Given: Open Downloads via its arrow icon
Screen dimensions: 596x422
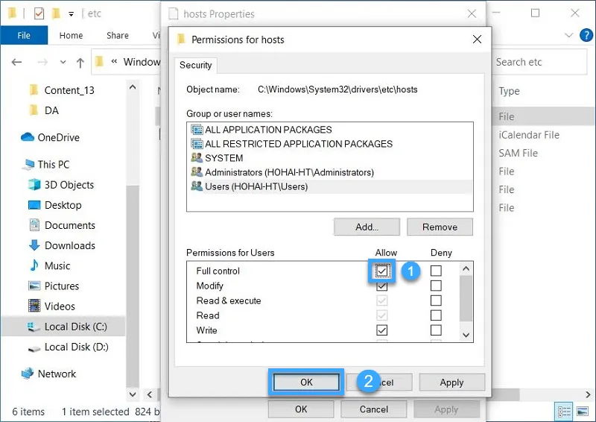Looking at the screenshot, I should (34, 245).
